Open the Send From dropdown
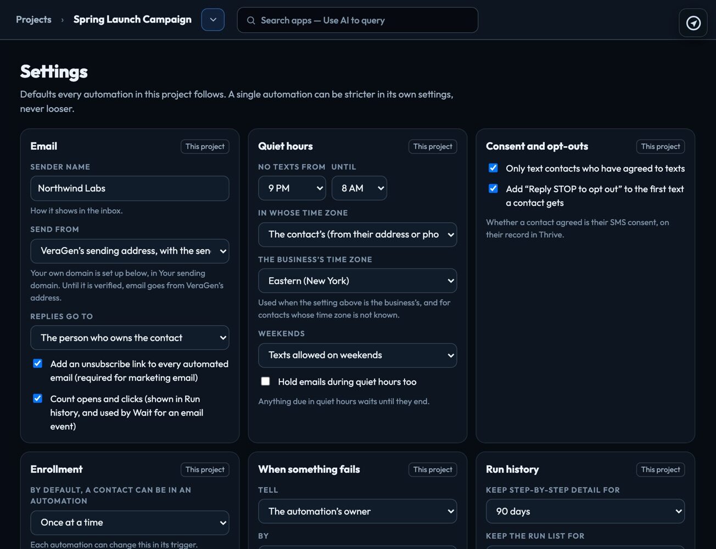 130,251
